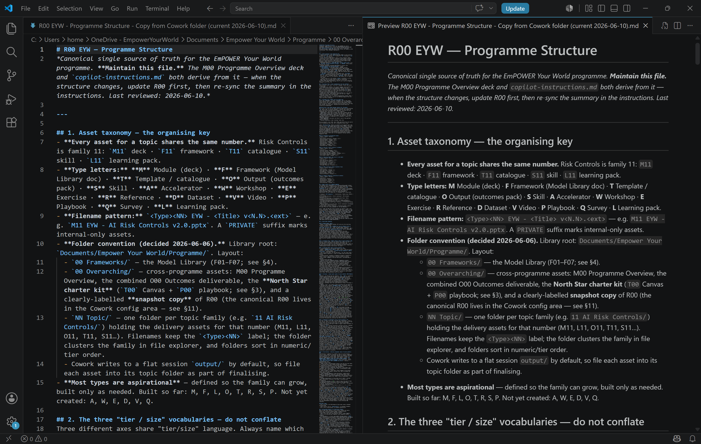Toggle the secondary side bar

point(627,8)
